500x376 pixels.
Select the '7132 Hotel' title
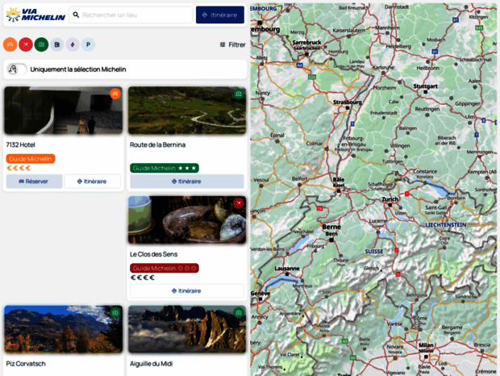(21, 144)
